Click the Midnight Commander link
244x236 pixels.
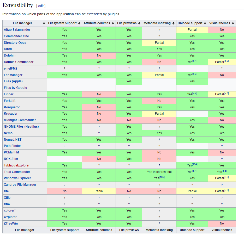click(20, 120)
